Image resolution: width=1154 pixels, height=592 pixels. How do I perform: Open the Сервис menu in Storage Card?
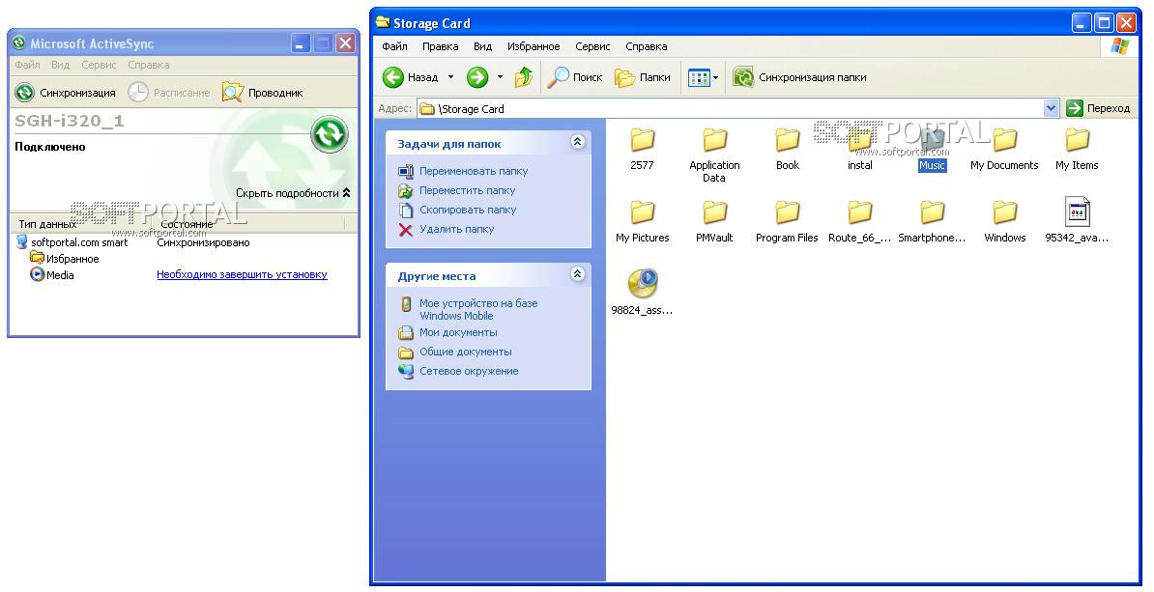pos(592,46)
